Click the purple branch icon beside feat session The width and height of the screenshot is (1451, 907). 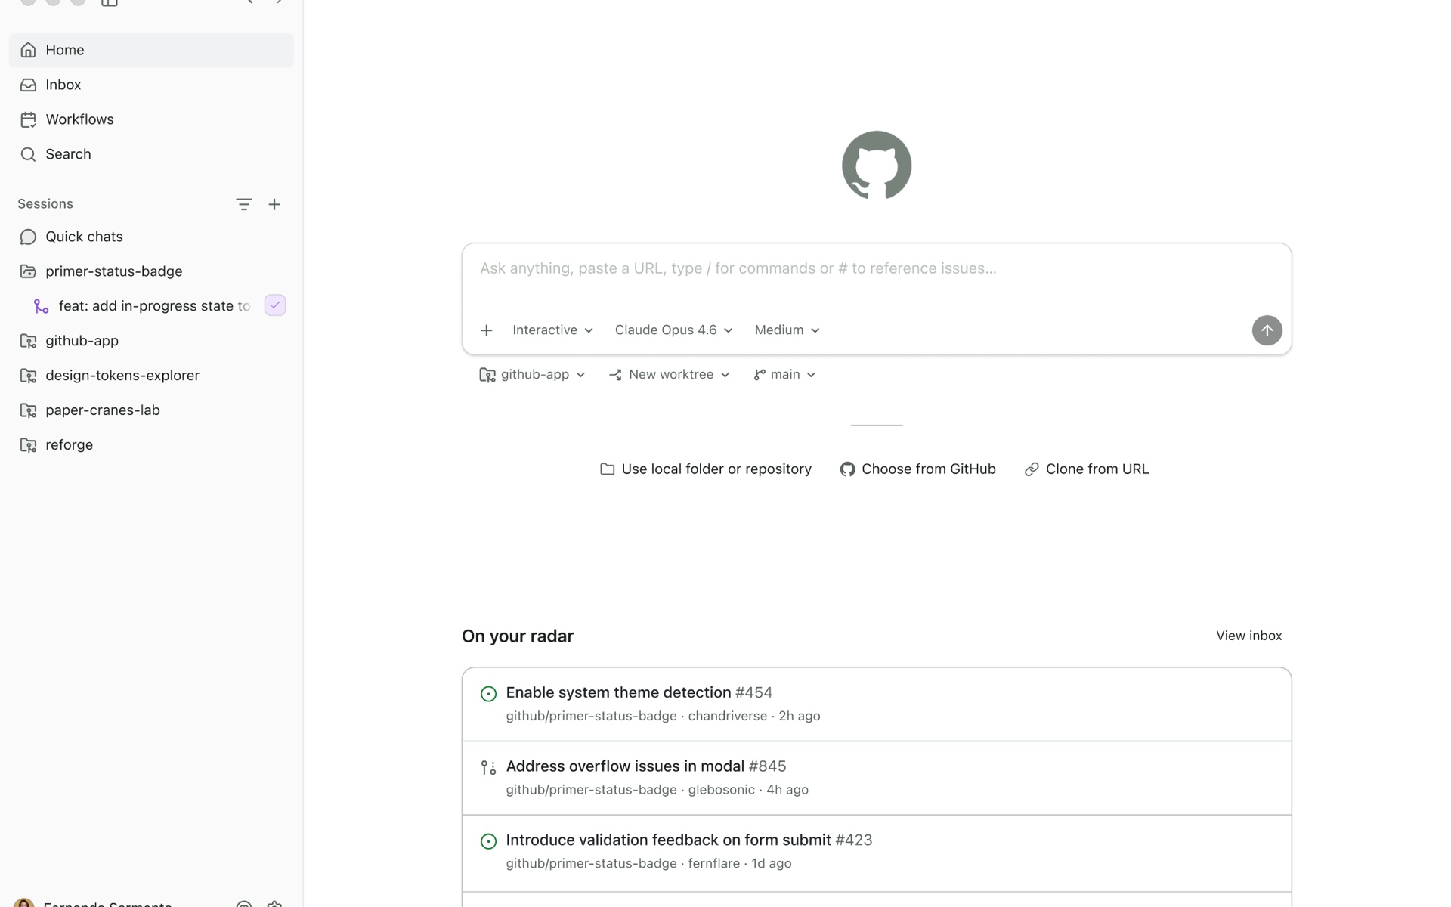tap(41, 306)
